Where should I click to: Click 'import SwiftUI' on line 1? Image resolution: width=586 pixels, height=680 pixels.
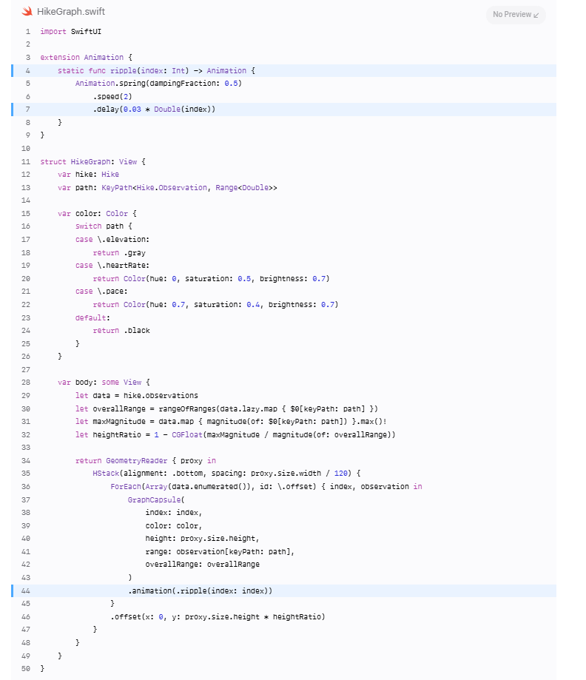71,32
